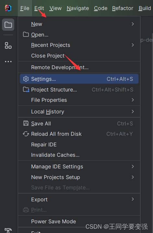Open the Refactor menu
Viewport: 153px width, 233px height.
pos(123,8)
